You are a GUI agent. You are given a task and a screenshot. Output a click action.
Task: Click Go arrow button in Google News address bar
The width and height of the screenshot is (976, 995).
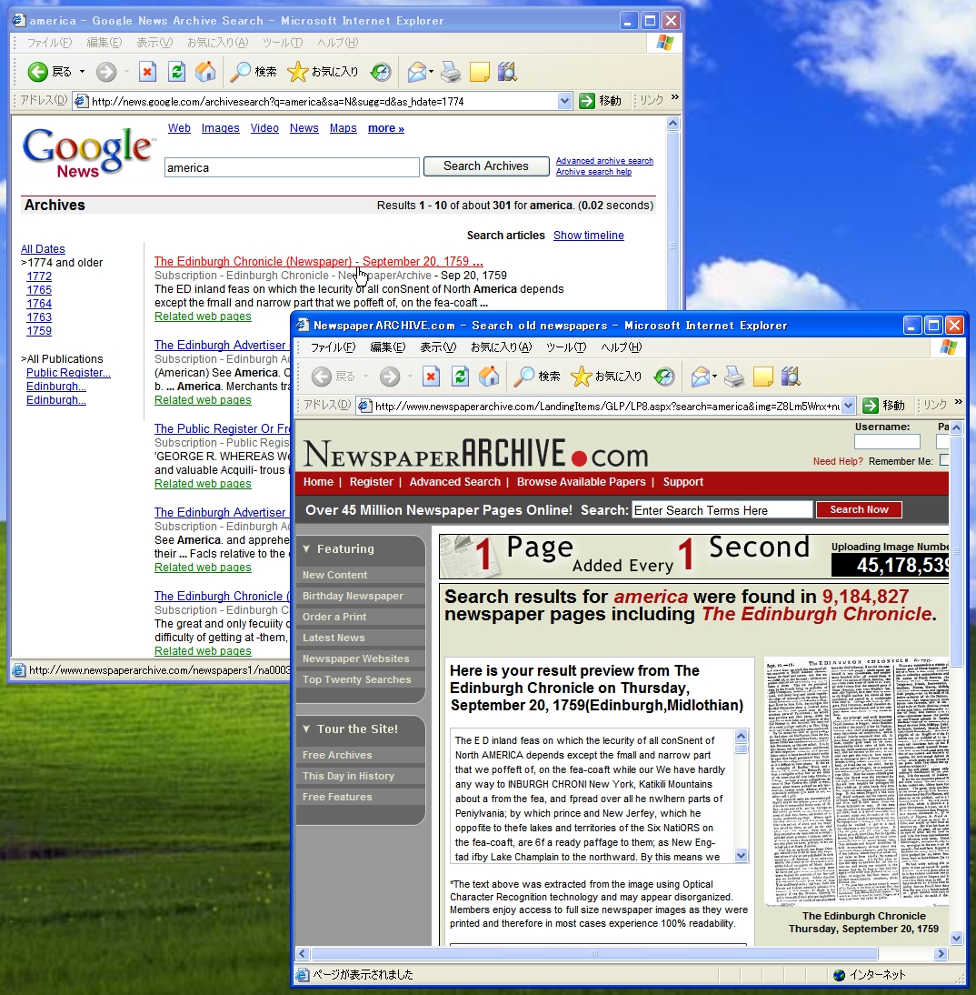click(x=587, y=101)
